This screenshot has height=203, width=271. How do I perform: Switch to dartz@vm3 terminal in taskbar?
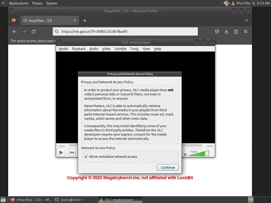tap(69, 200)
